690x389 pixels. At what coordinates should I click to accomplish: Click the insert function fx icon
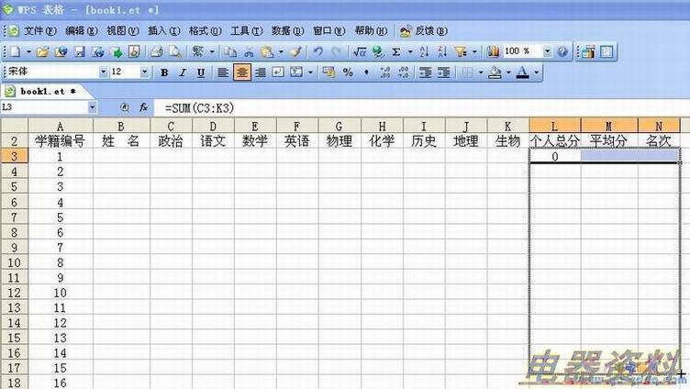143,107
